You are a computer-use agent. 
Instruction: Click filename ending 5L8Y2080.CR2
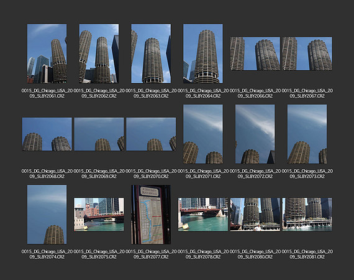(255, 254)
